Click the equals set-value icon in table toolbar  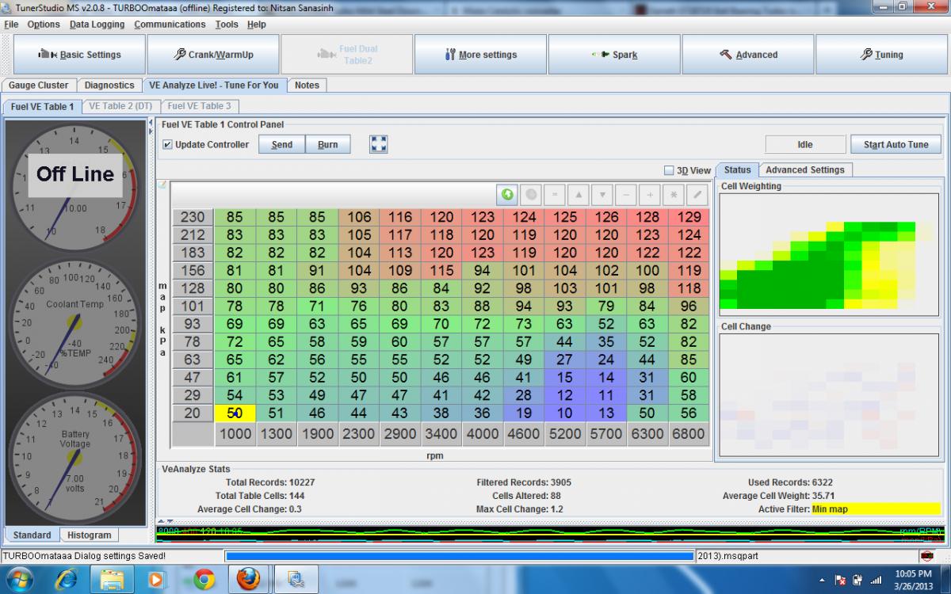pyautogui.click(x=555, y=194)
